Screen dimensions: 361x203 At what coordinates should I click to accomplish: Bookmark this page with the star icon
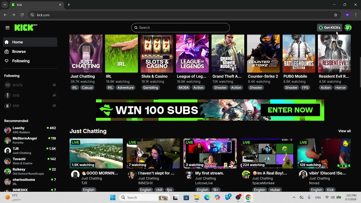[336, 15]
